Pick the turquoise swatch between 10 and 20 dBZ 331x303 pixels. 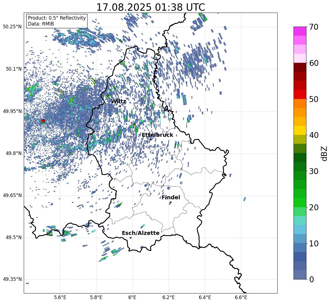tap(300, 221)
